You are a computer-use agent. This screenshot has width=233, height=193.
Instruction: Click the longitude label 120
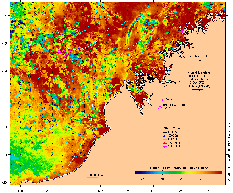point(47,191)
